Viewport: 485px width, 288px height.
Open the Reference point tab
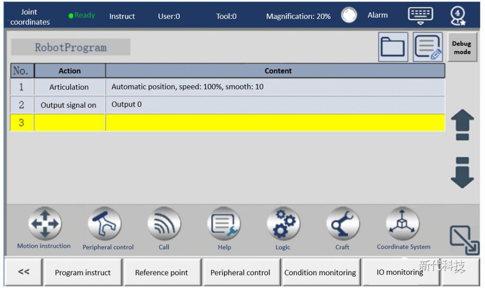(162, 272)
